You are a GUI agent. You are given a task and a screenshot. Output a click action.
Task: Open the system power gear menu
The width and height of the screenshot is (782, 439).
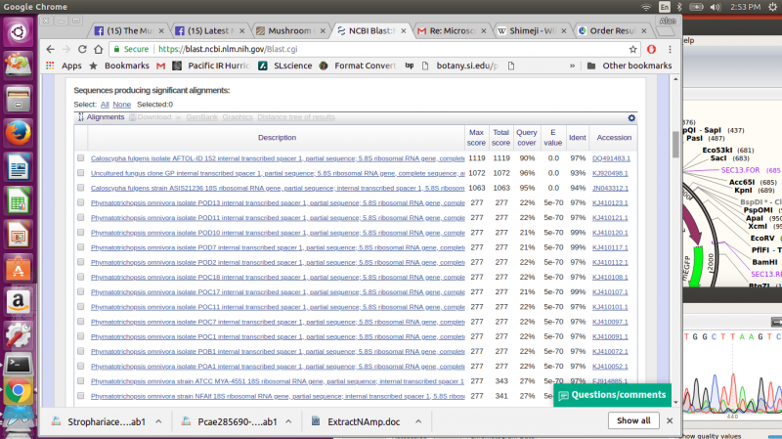[x=773, y=7]
